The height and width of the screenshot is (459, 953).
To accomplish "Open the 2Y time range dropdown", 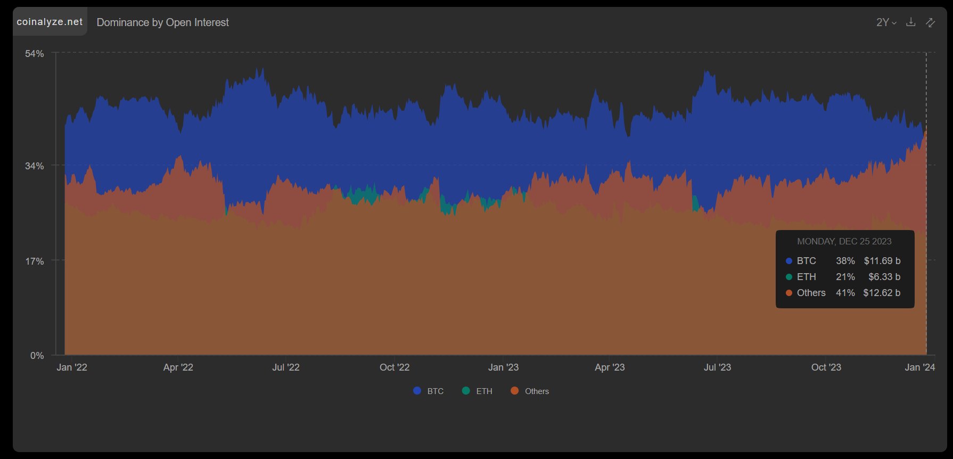I will [x=886, y=22].
